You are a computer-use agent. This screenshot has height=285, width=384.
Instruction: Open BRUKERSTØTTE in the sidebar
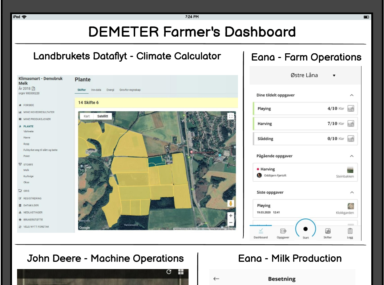pos(33,220)
